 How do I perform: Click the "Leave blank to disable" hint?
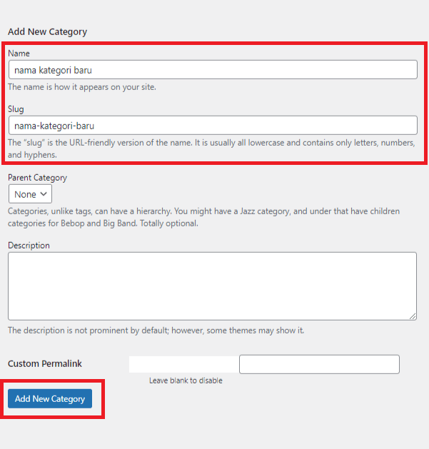click(186, 380)
